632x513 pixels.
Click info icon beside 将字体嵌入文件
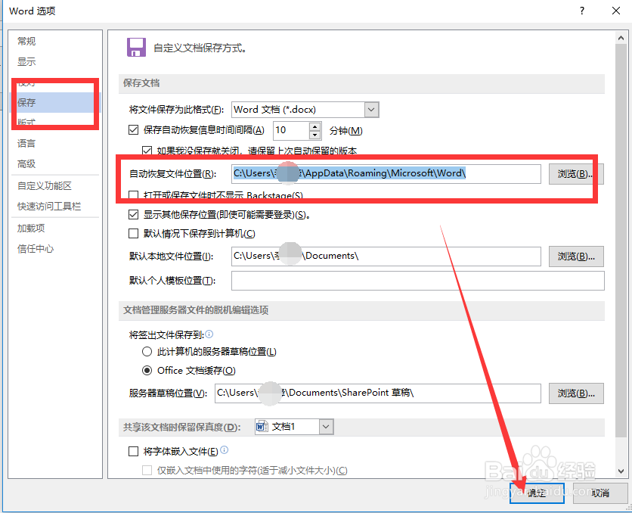coord(225,449)
